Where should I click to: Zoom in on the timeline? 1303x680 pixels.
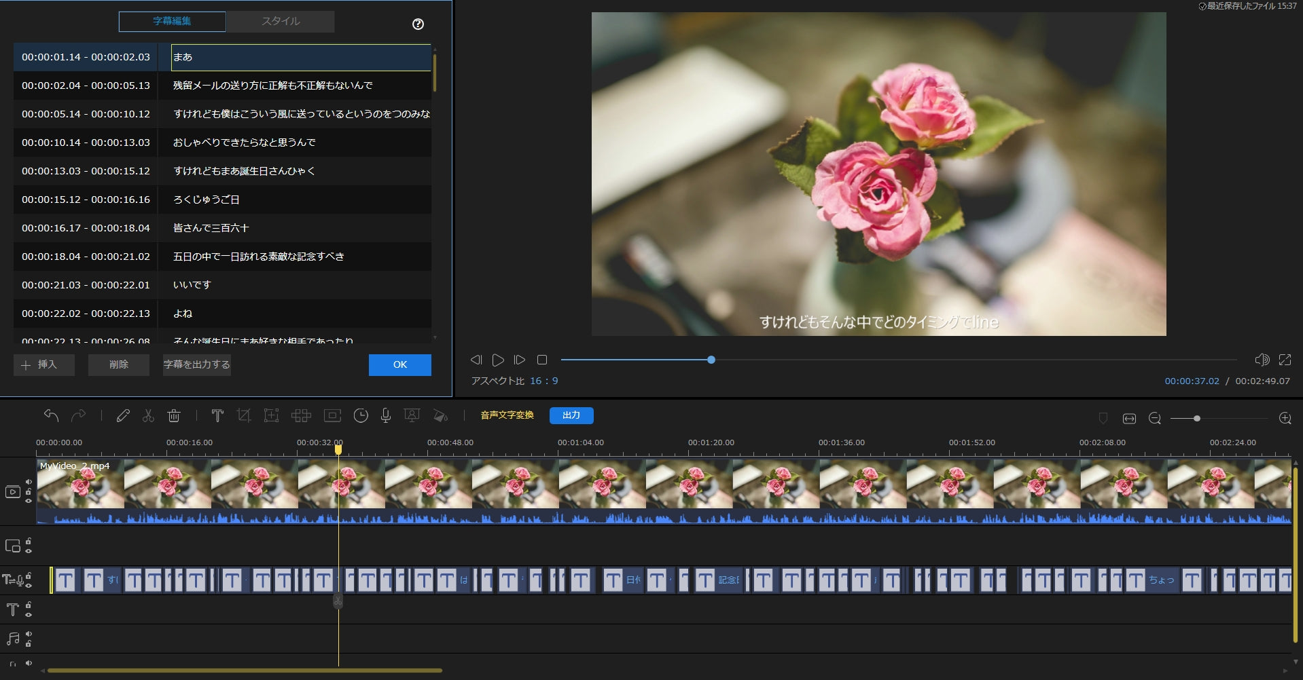point(1285,419)
